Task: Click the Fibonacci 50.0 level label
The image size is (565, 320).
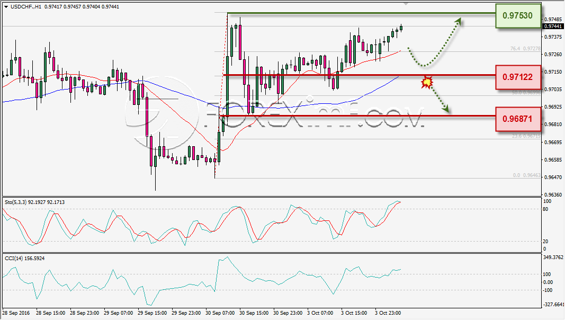Action: [x=526, y=93]
